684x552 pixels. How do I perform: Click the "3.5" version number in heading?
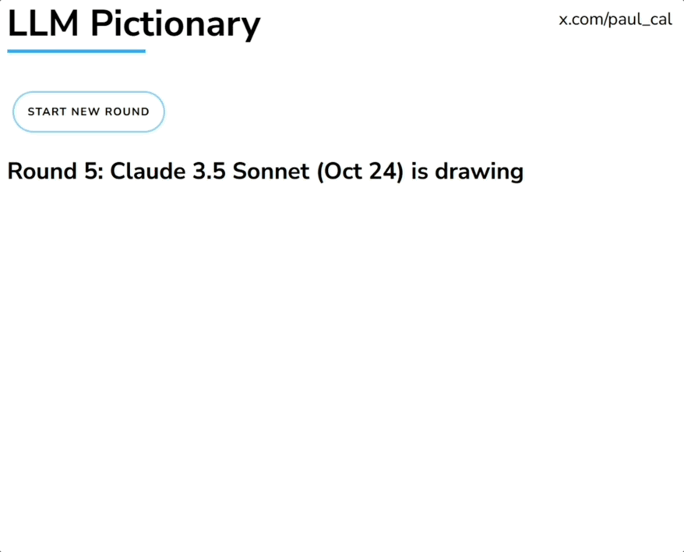(x=209, y=172)
